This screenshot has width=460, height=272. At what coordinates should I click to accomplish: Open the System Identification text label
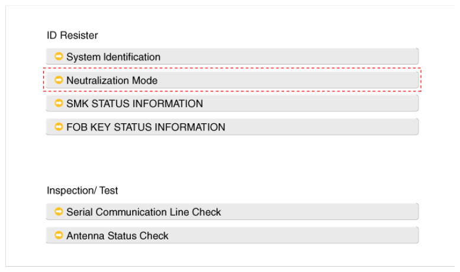click(113, 57)
